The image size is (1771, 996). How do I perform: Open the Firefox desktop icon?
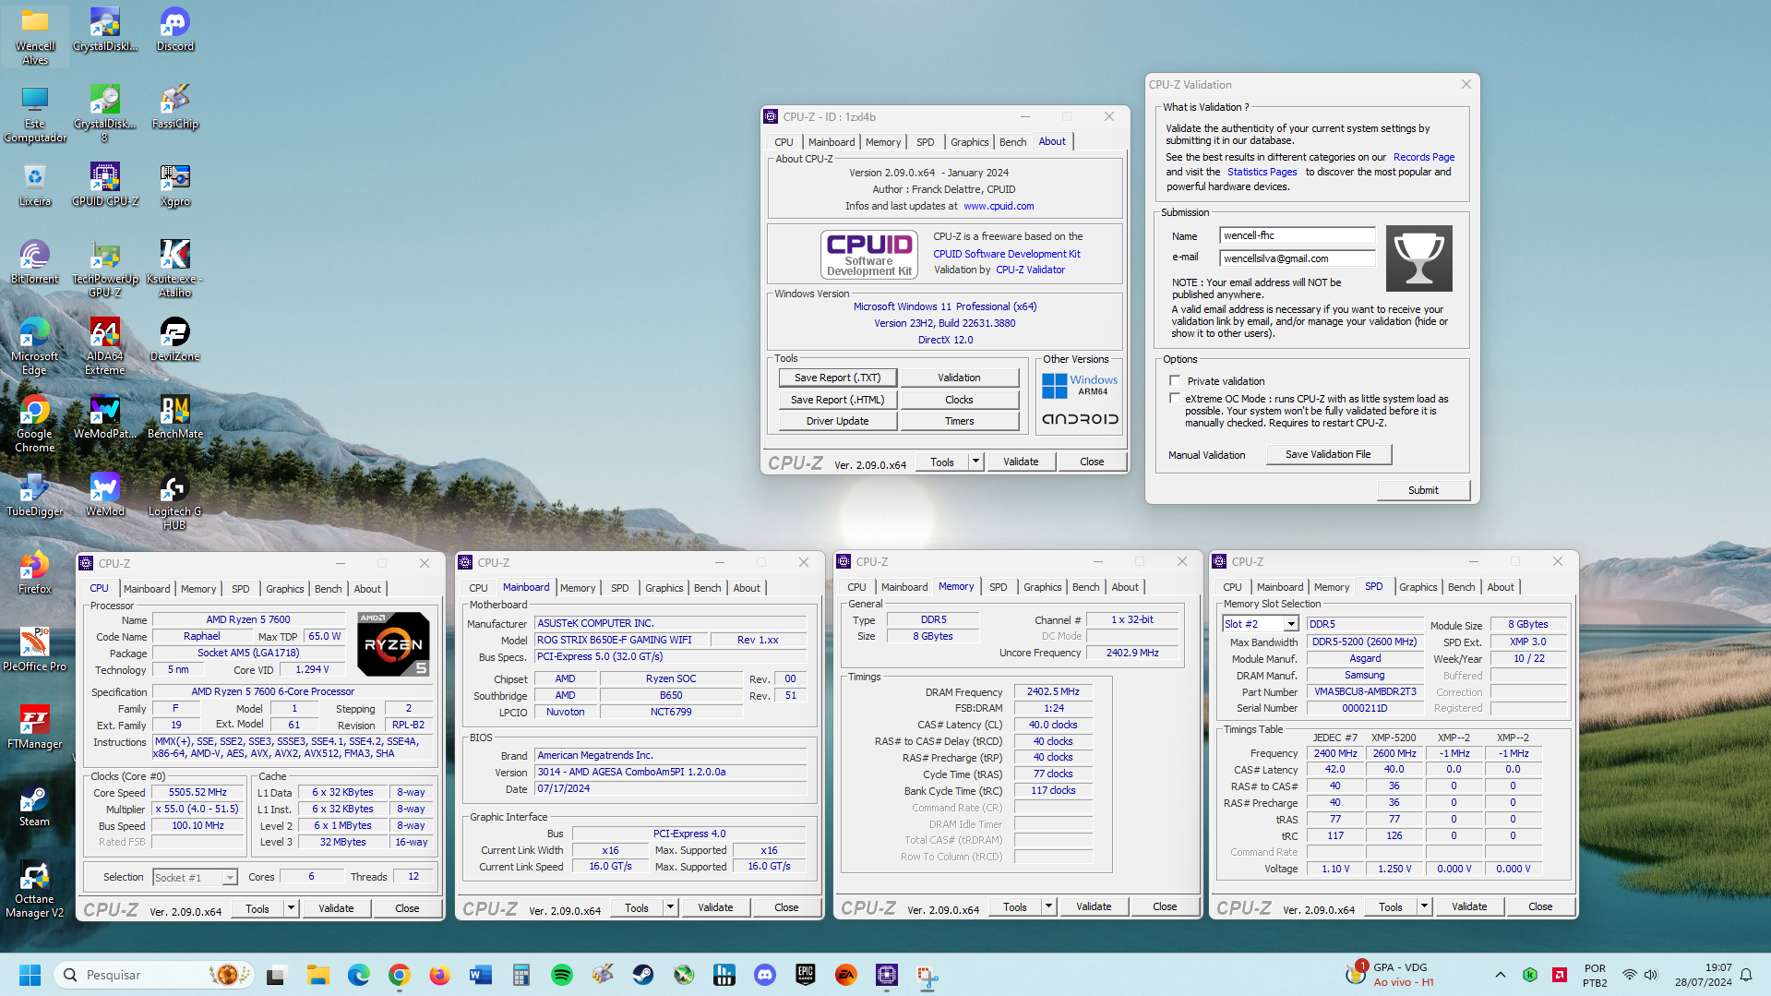point(35,572)
